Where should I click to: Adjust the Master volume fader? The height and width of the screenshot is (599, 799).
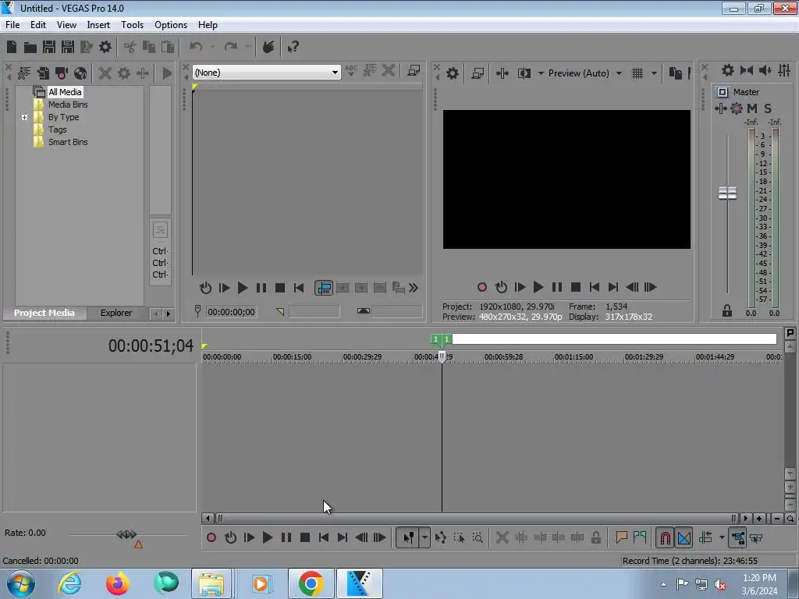pyautogui.click(x=727, y=193)
